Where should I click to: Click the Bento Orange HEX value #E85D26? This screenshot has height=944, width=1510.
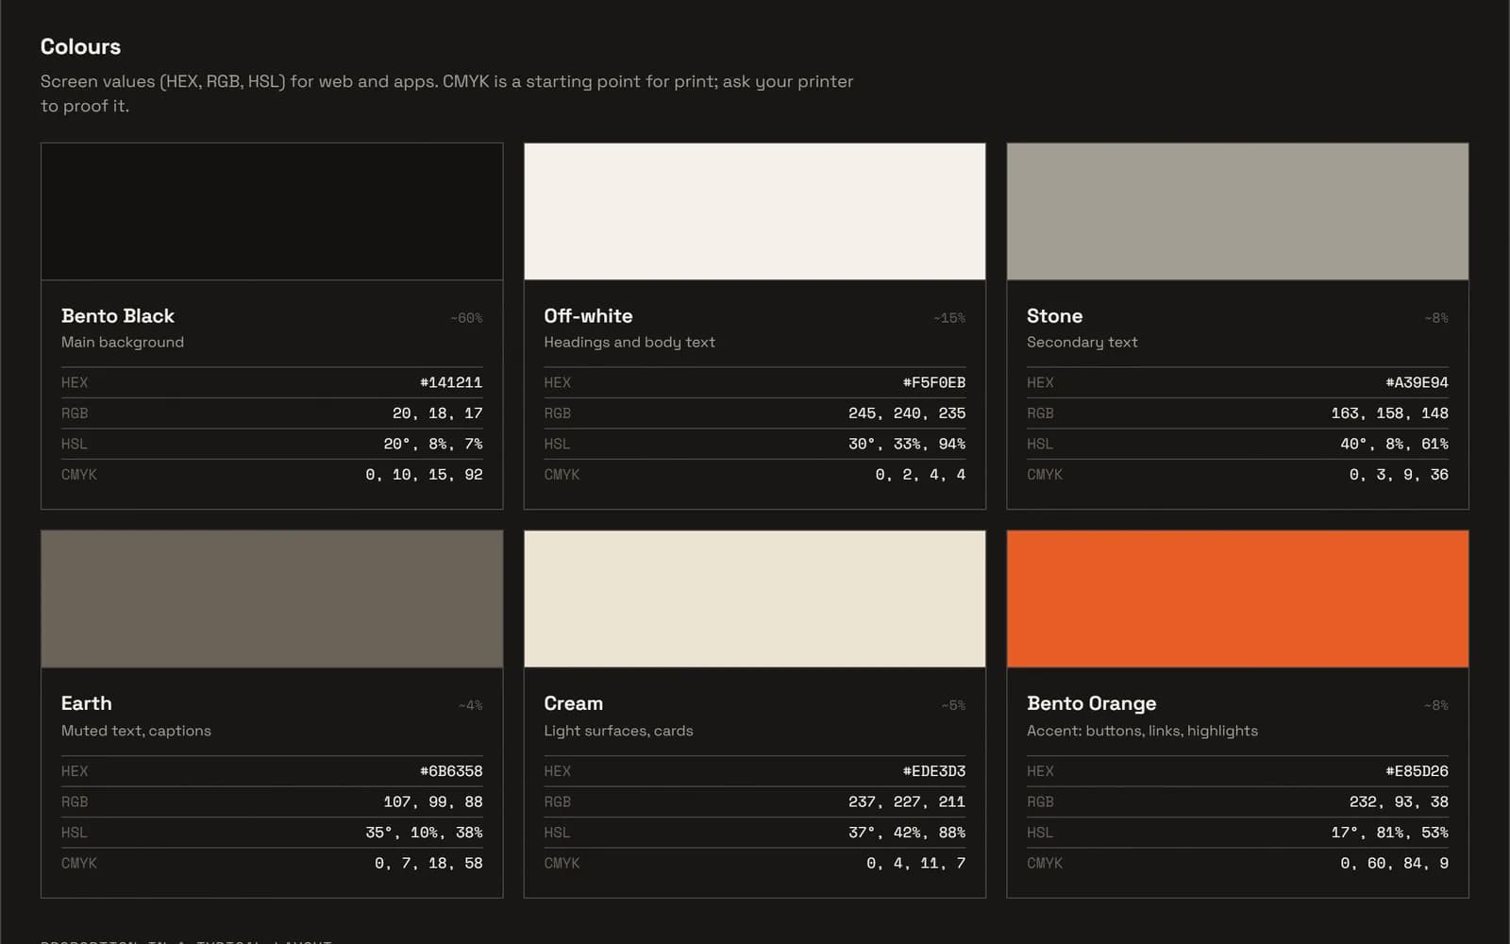1417,771
